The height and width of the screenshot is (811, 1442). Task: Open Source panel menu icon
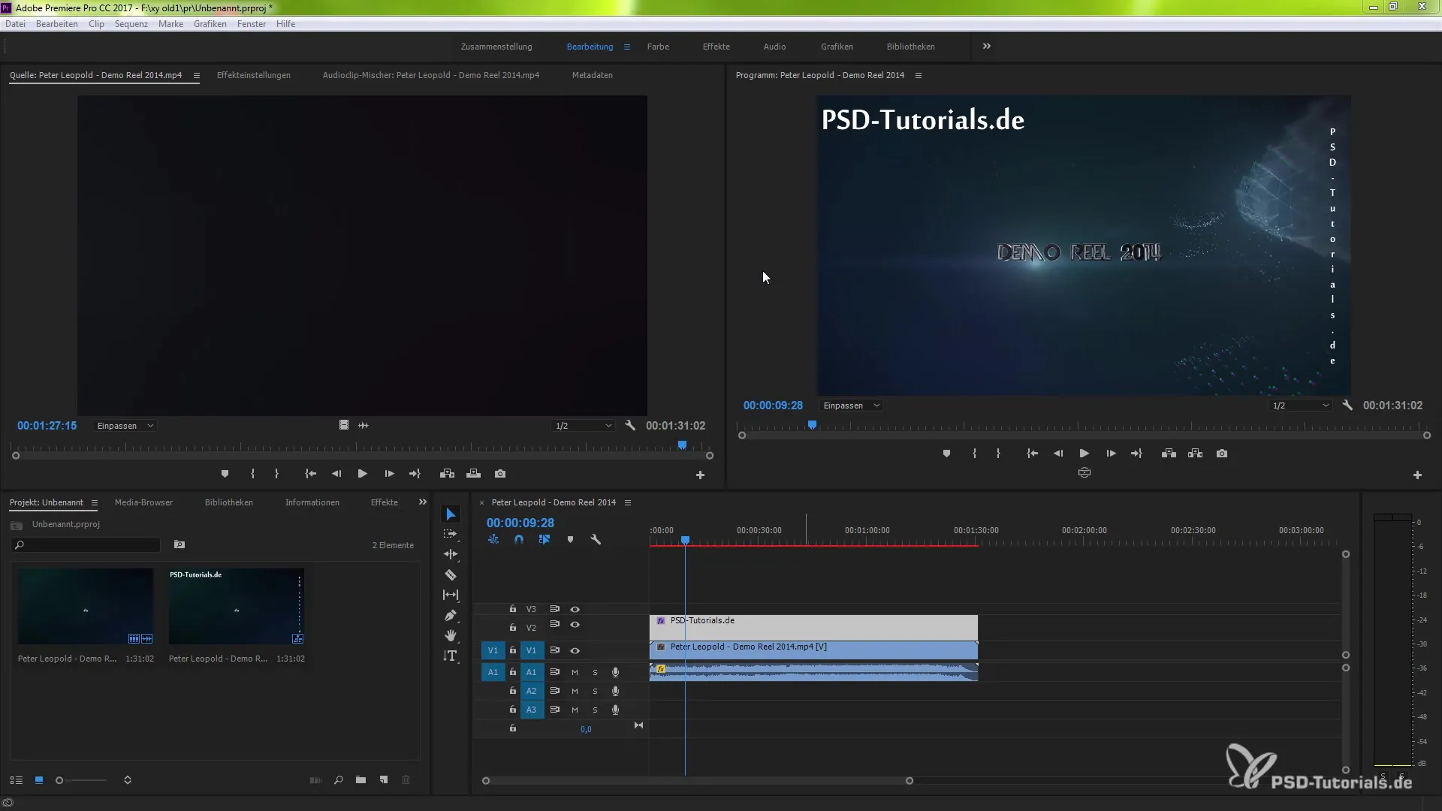pos(197,75)
